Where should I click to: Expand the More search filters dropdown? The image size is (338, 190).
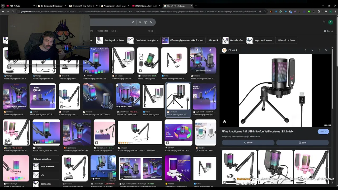(115, 31)
